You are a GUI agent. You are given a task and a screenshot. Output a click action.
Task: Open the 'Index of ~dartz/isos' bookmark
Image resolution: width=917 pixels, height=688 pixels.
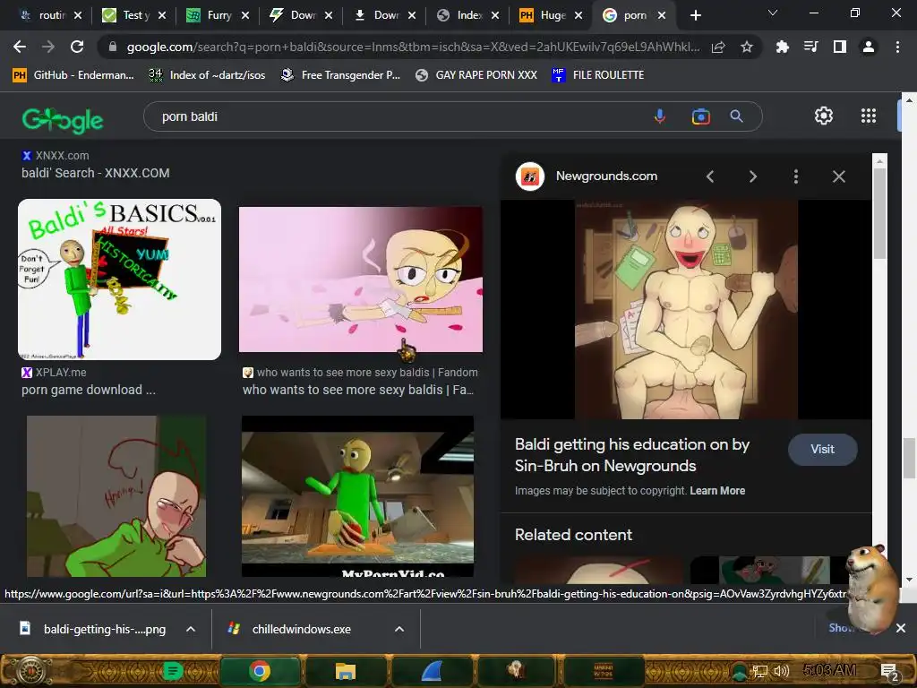pyautogui.click(x=207, y=75)
